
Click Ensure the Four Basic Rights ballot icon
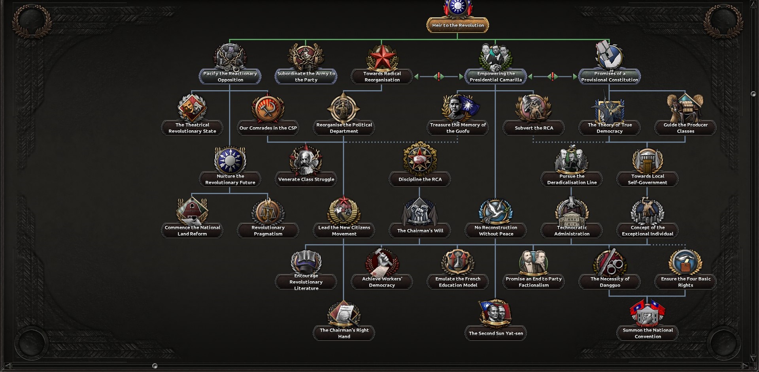tap(685, 262)
